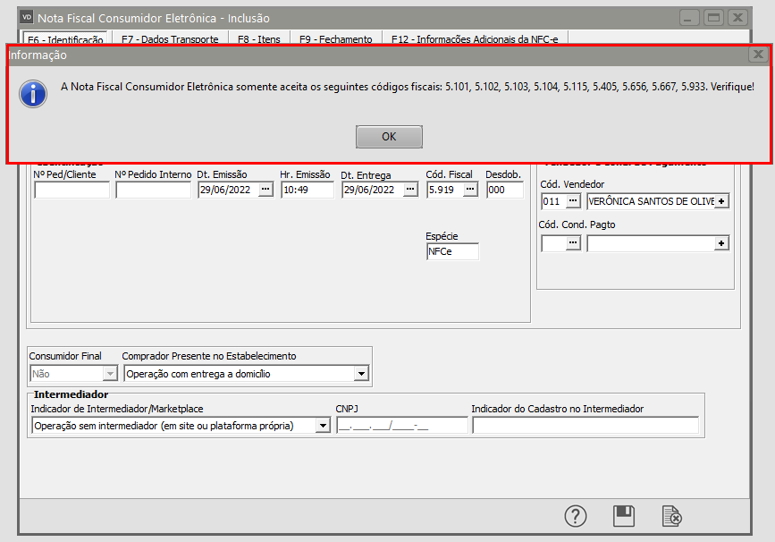Click the plus button beside Cond. Pagto
Image resolution: width=775 pixels, height=542 pixels.
pos(722,242)
